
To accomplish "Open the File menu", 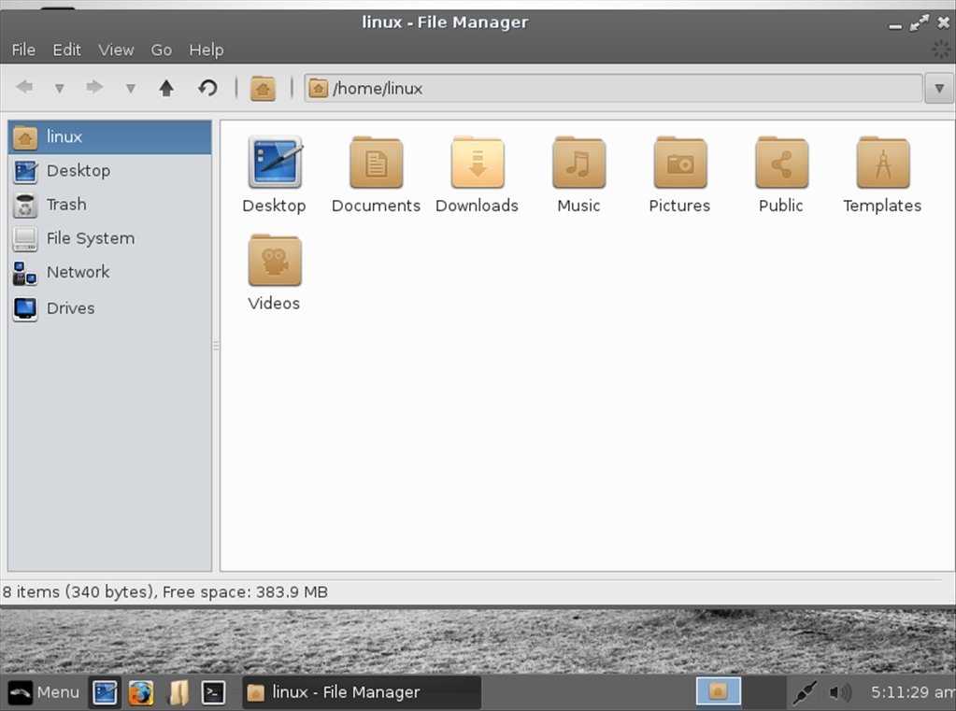I will (x=23, y=50).
